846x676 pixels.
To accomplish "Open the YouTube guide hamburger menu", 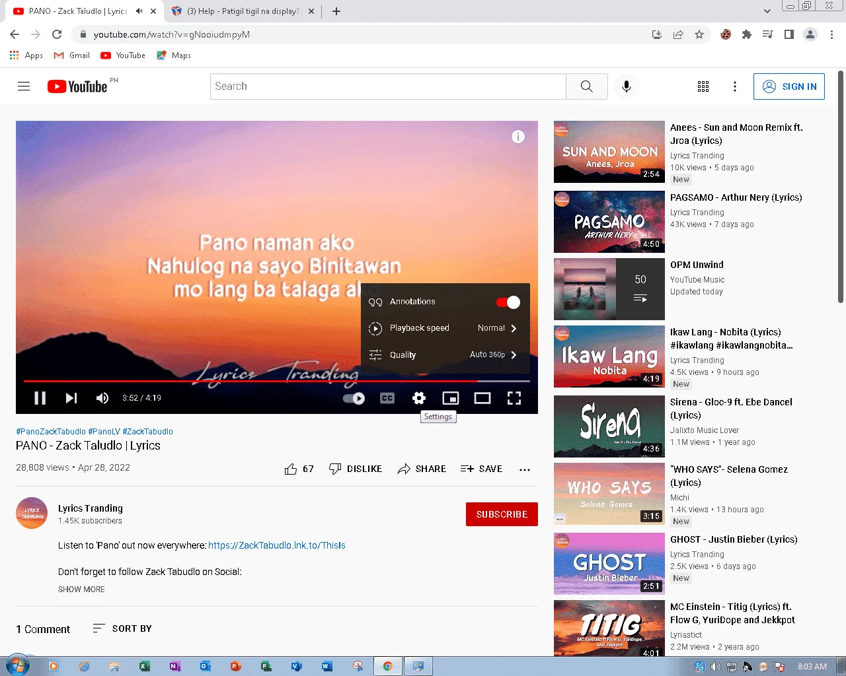I will tap(24, 86).
